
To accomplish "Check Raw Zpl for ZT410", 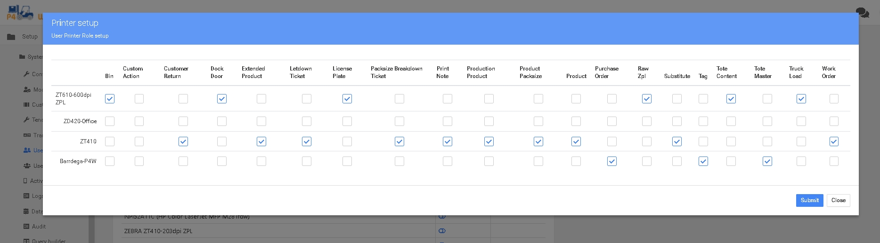I will click(x=647, y=141).
